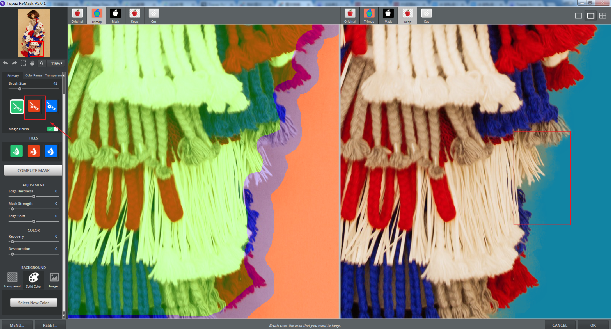
Task: Choose the red Cut fill bucket
Action: (x=34, y=151)
